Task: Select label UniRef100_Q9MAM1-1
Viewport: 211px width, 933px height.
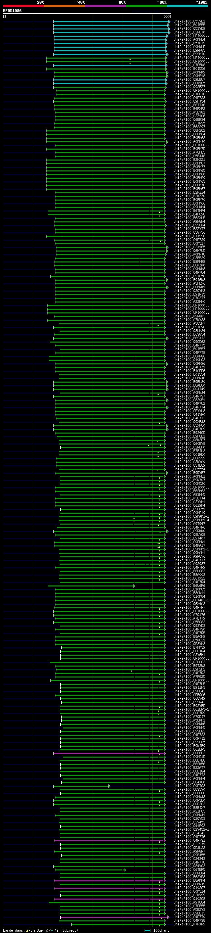Action: click(x=191, y=517)
